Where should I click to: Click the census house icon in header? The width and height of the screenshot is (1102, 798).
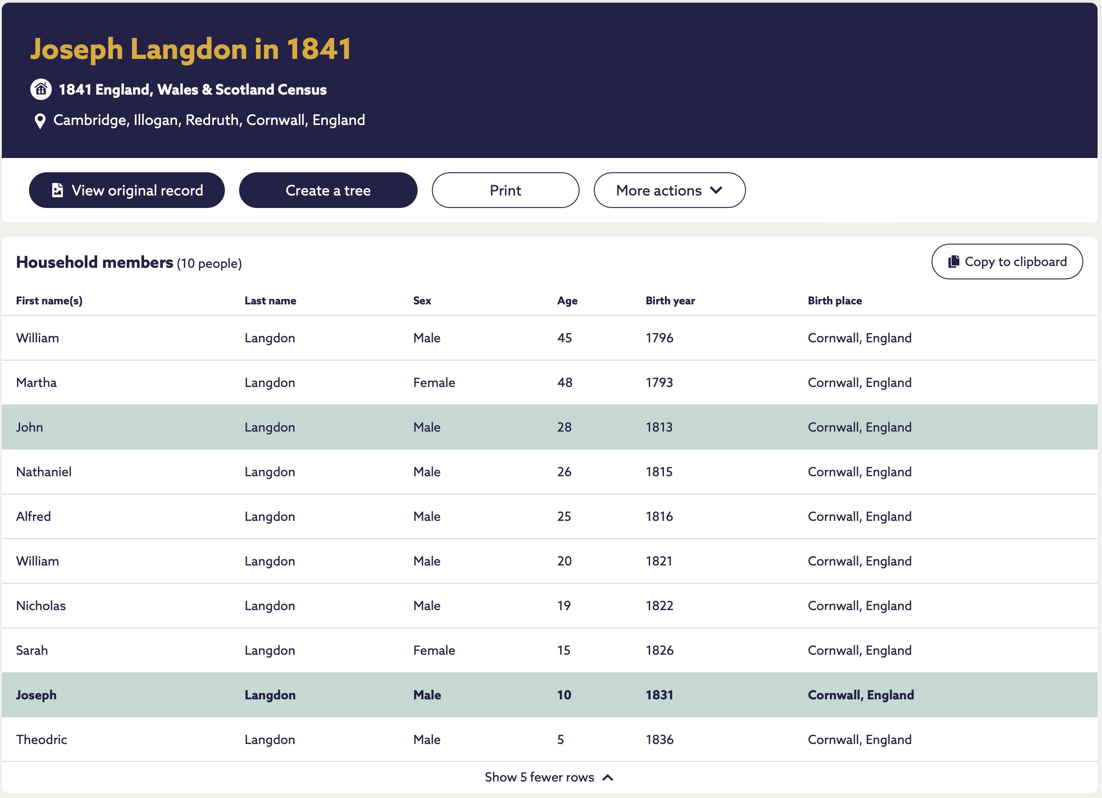(41, 89)
